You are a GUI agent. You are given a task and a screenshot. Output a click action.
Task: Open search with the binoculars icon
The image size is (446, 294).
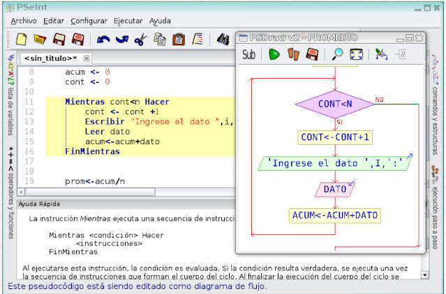[x=223, y=39]
